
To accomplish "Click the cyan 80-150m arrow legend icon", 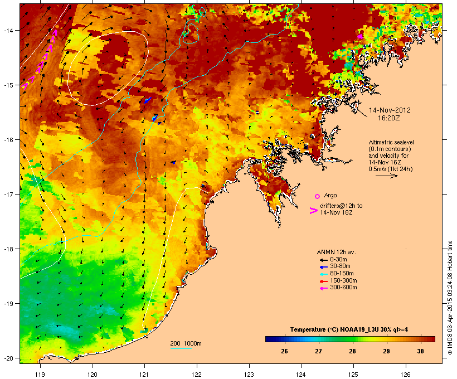I will (323, 274).
